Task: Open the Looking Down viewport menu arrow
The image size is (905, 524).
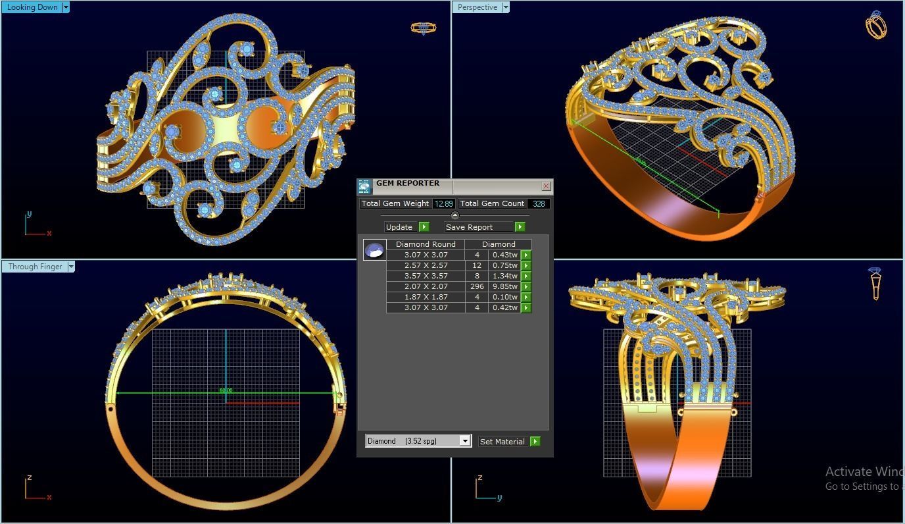Action: click(x=66, y=7)
